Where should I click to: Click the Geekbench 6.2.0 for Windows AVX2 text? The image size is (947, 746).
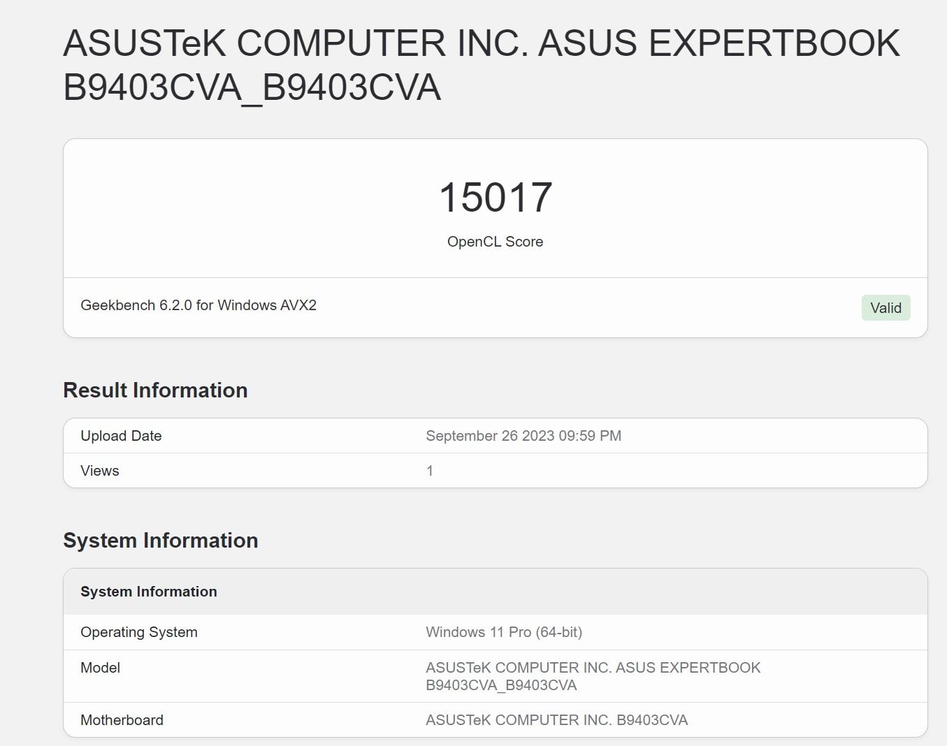(x=198, y=305)
